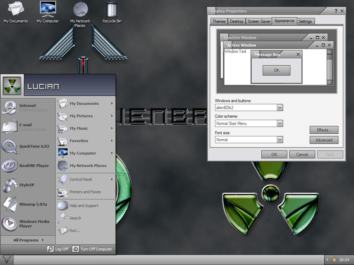The width and height of the screenshot is (354, 265).
Task: Open My Network Places desktop icon
Action: coord(80,14)
